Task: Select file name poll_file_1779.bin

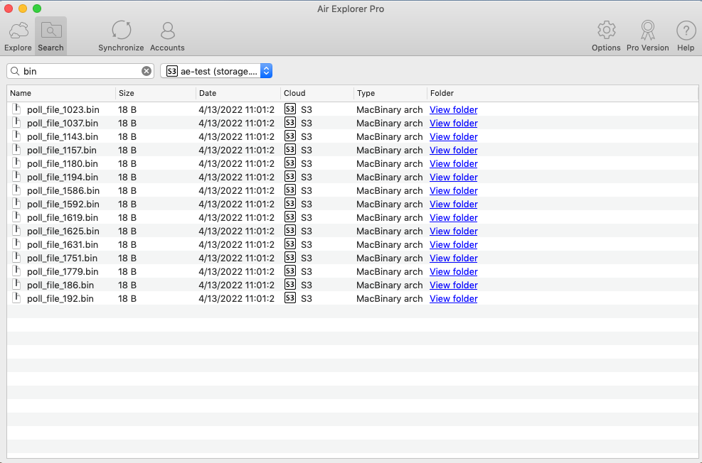Action: click(63, 271)
